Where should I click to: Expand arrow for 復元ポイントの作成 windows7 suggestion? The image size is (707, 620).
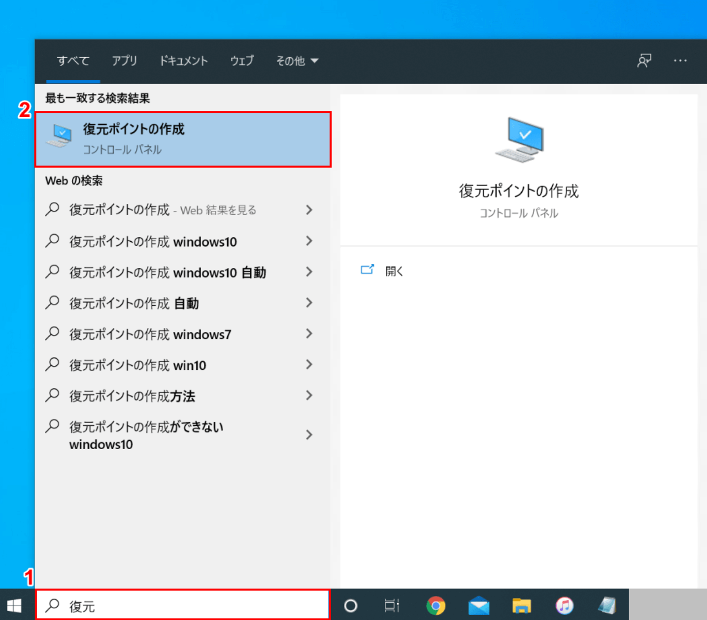(309, 334)
